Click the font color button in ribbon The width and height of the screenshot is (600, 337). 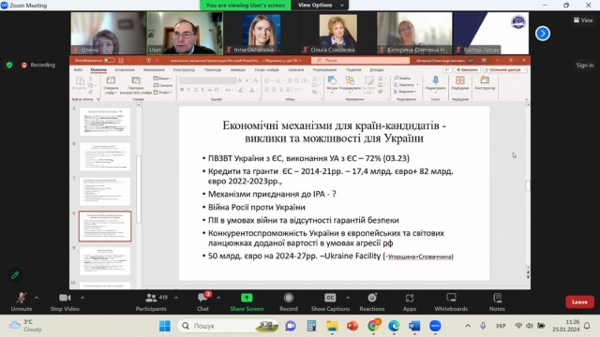click(x=252, y=90)
